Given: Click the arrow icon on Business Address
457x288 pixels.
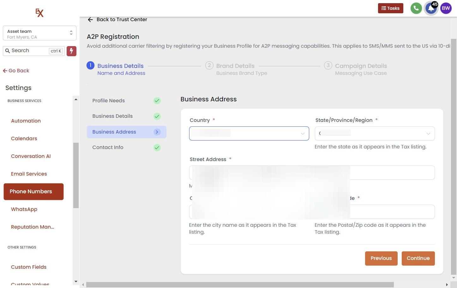Looking at the screenshot, I should coord(157,132).
